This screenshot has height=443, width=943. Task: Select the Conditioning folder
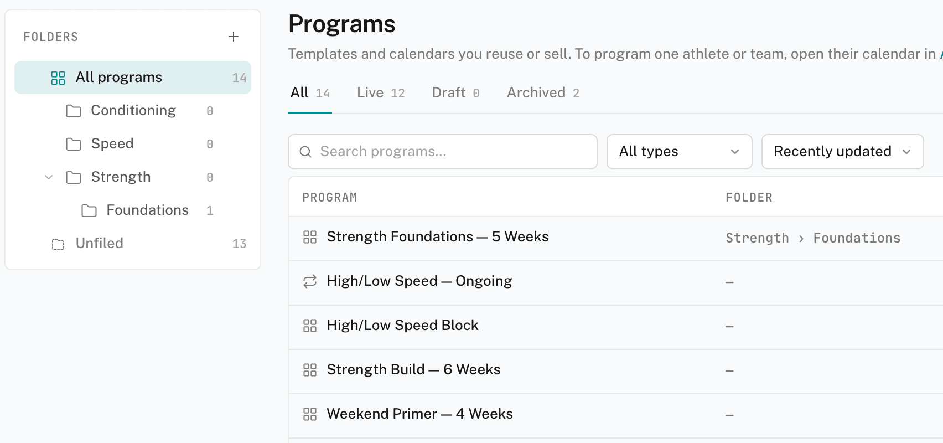point(133,111)
